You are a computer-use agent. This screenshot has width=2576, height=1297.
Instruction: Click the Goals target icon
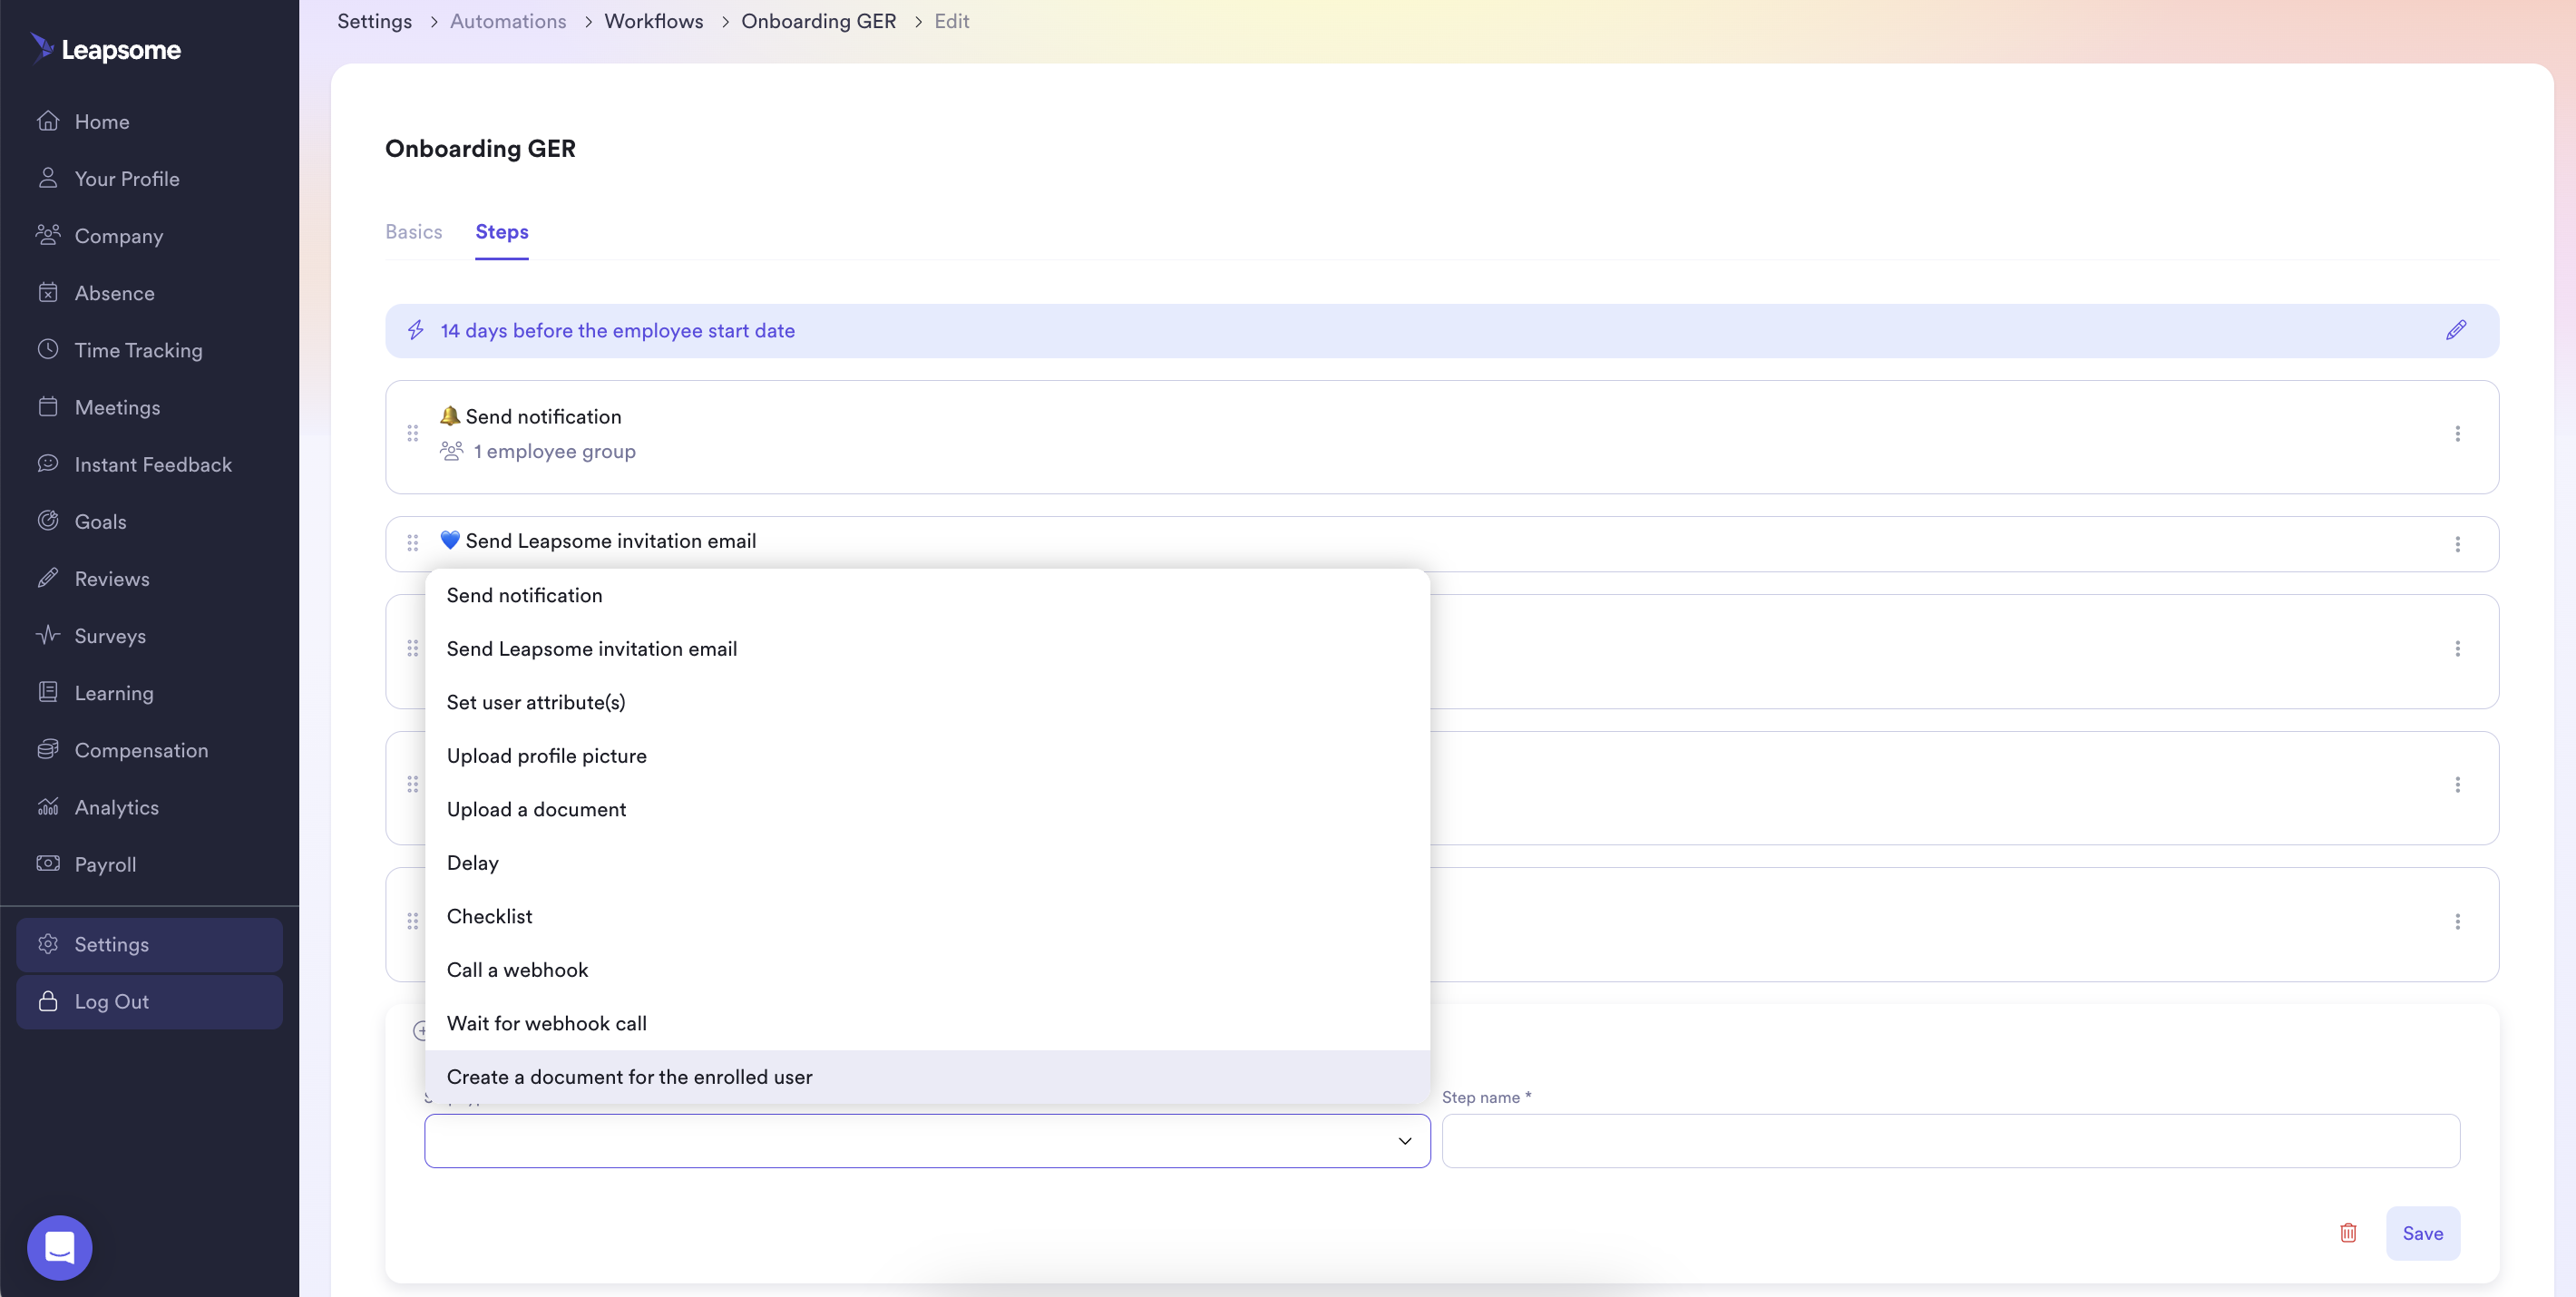(48, 521)
